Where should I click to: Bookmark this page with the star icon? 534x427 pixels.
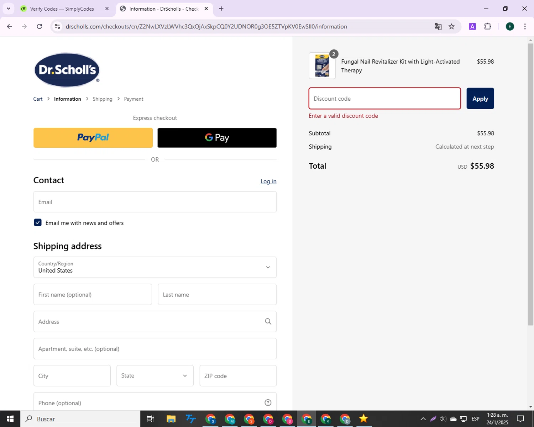pyautogui.click(x=451, y=26)
